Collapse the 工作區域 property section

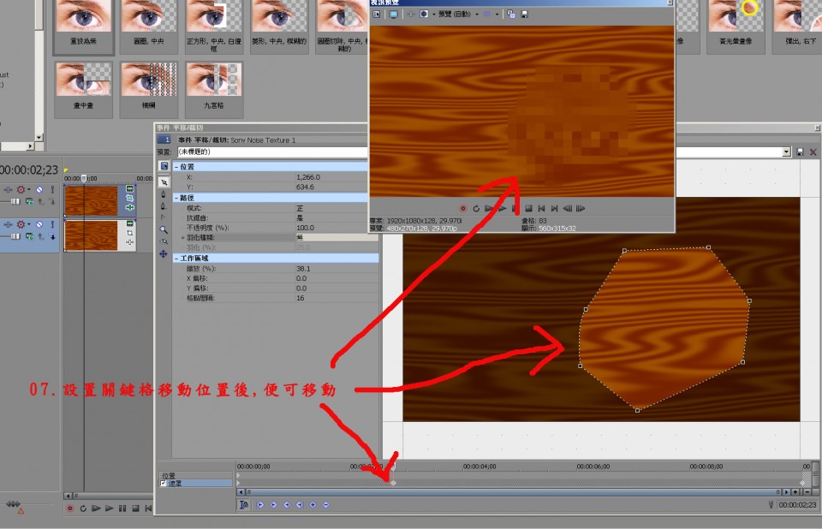coord(176,259)
